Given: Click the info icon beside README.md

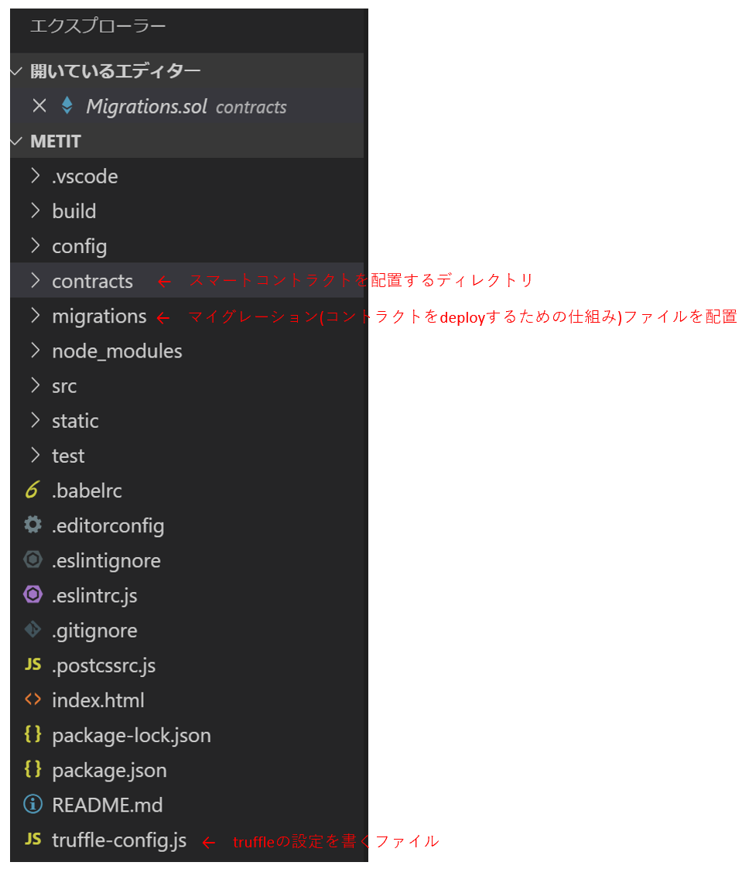Looking at the screenshot, I should click(x=32, y=805).
